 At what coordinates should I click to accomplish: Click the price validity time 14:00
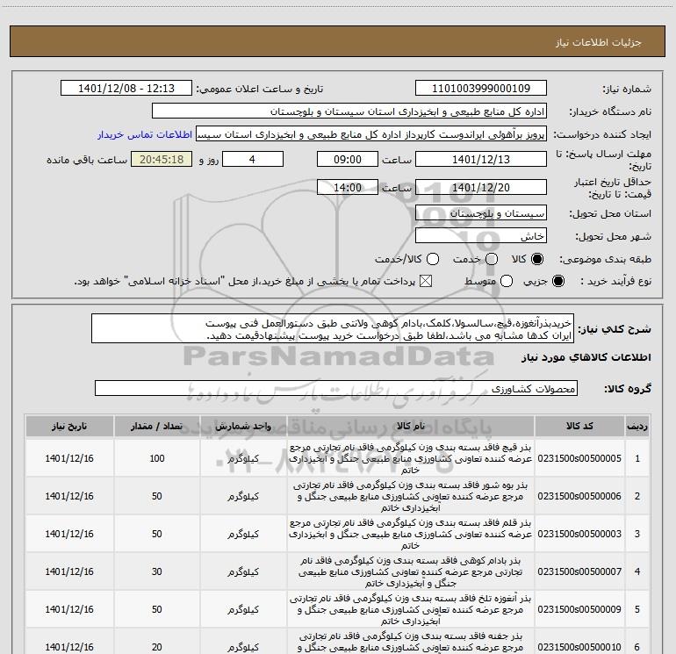coord(348,187)
